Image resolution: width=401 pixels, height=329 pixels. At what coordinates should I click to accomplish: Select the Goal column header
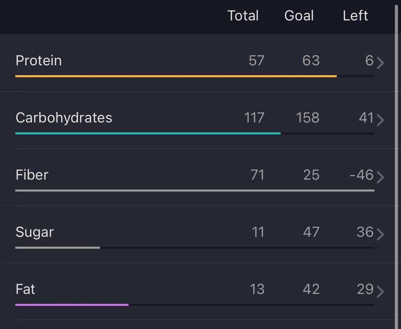click(299, 16)
